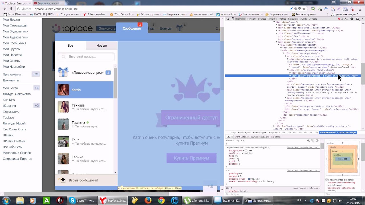
Task: Click the computed Filter field
Action: point(344,194)
